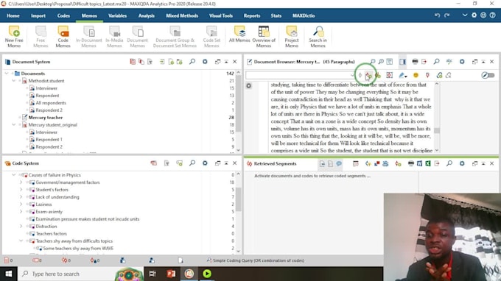This screenshot has width=501, height=281.
Task: Open the Overview of Memos table
Action: point(264,37)
